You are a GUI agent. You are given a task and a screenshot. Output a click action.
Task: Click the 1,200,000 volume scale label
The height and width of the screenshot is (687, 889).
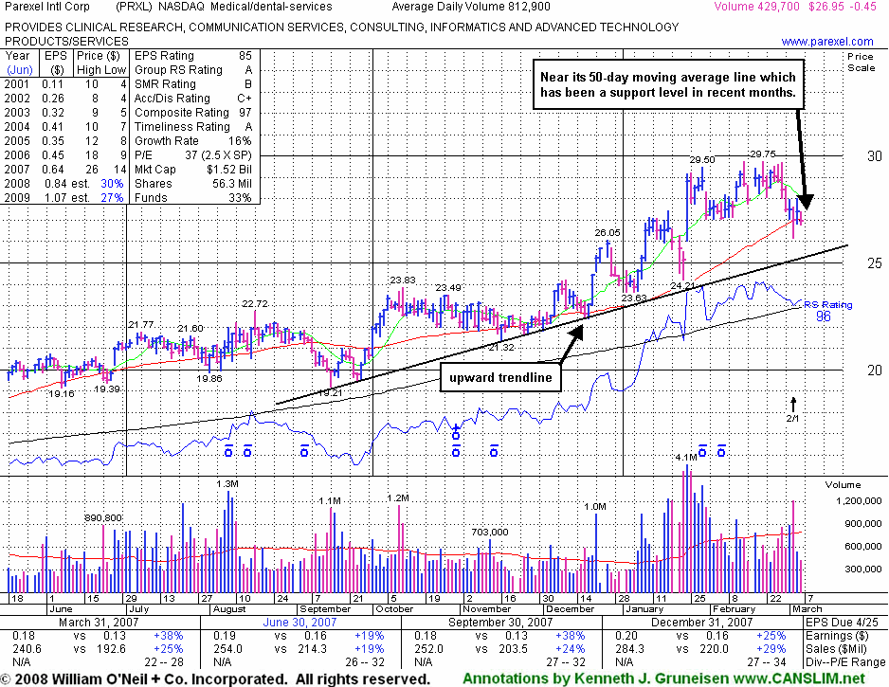coord(859,500)
